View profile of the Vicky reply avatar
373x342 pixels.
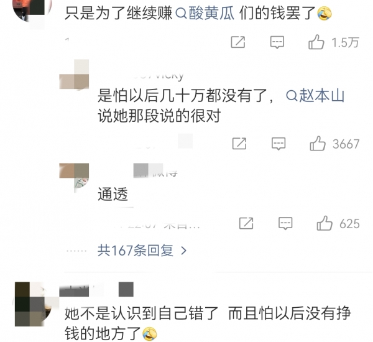coord(74,75)
